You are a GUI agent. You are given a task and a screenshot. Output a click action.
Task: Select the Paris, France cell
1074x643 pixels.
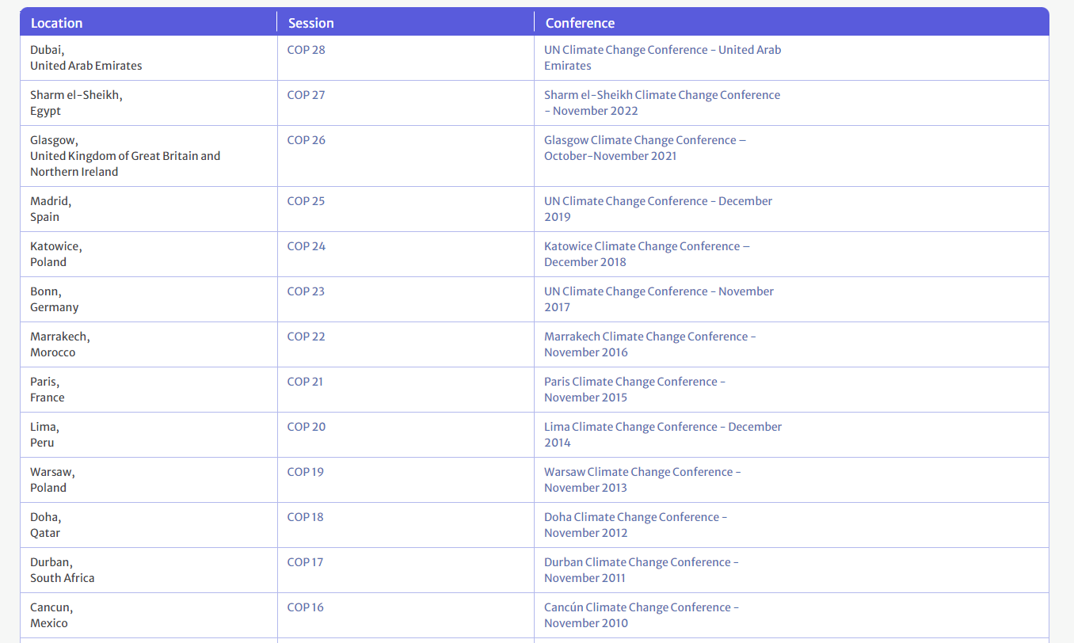[149, 390]
